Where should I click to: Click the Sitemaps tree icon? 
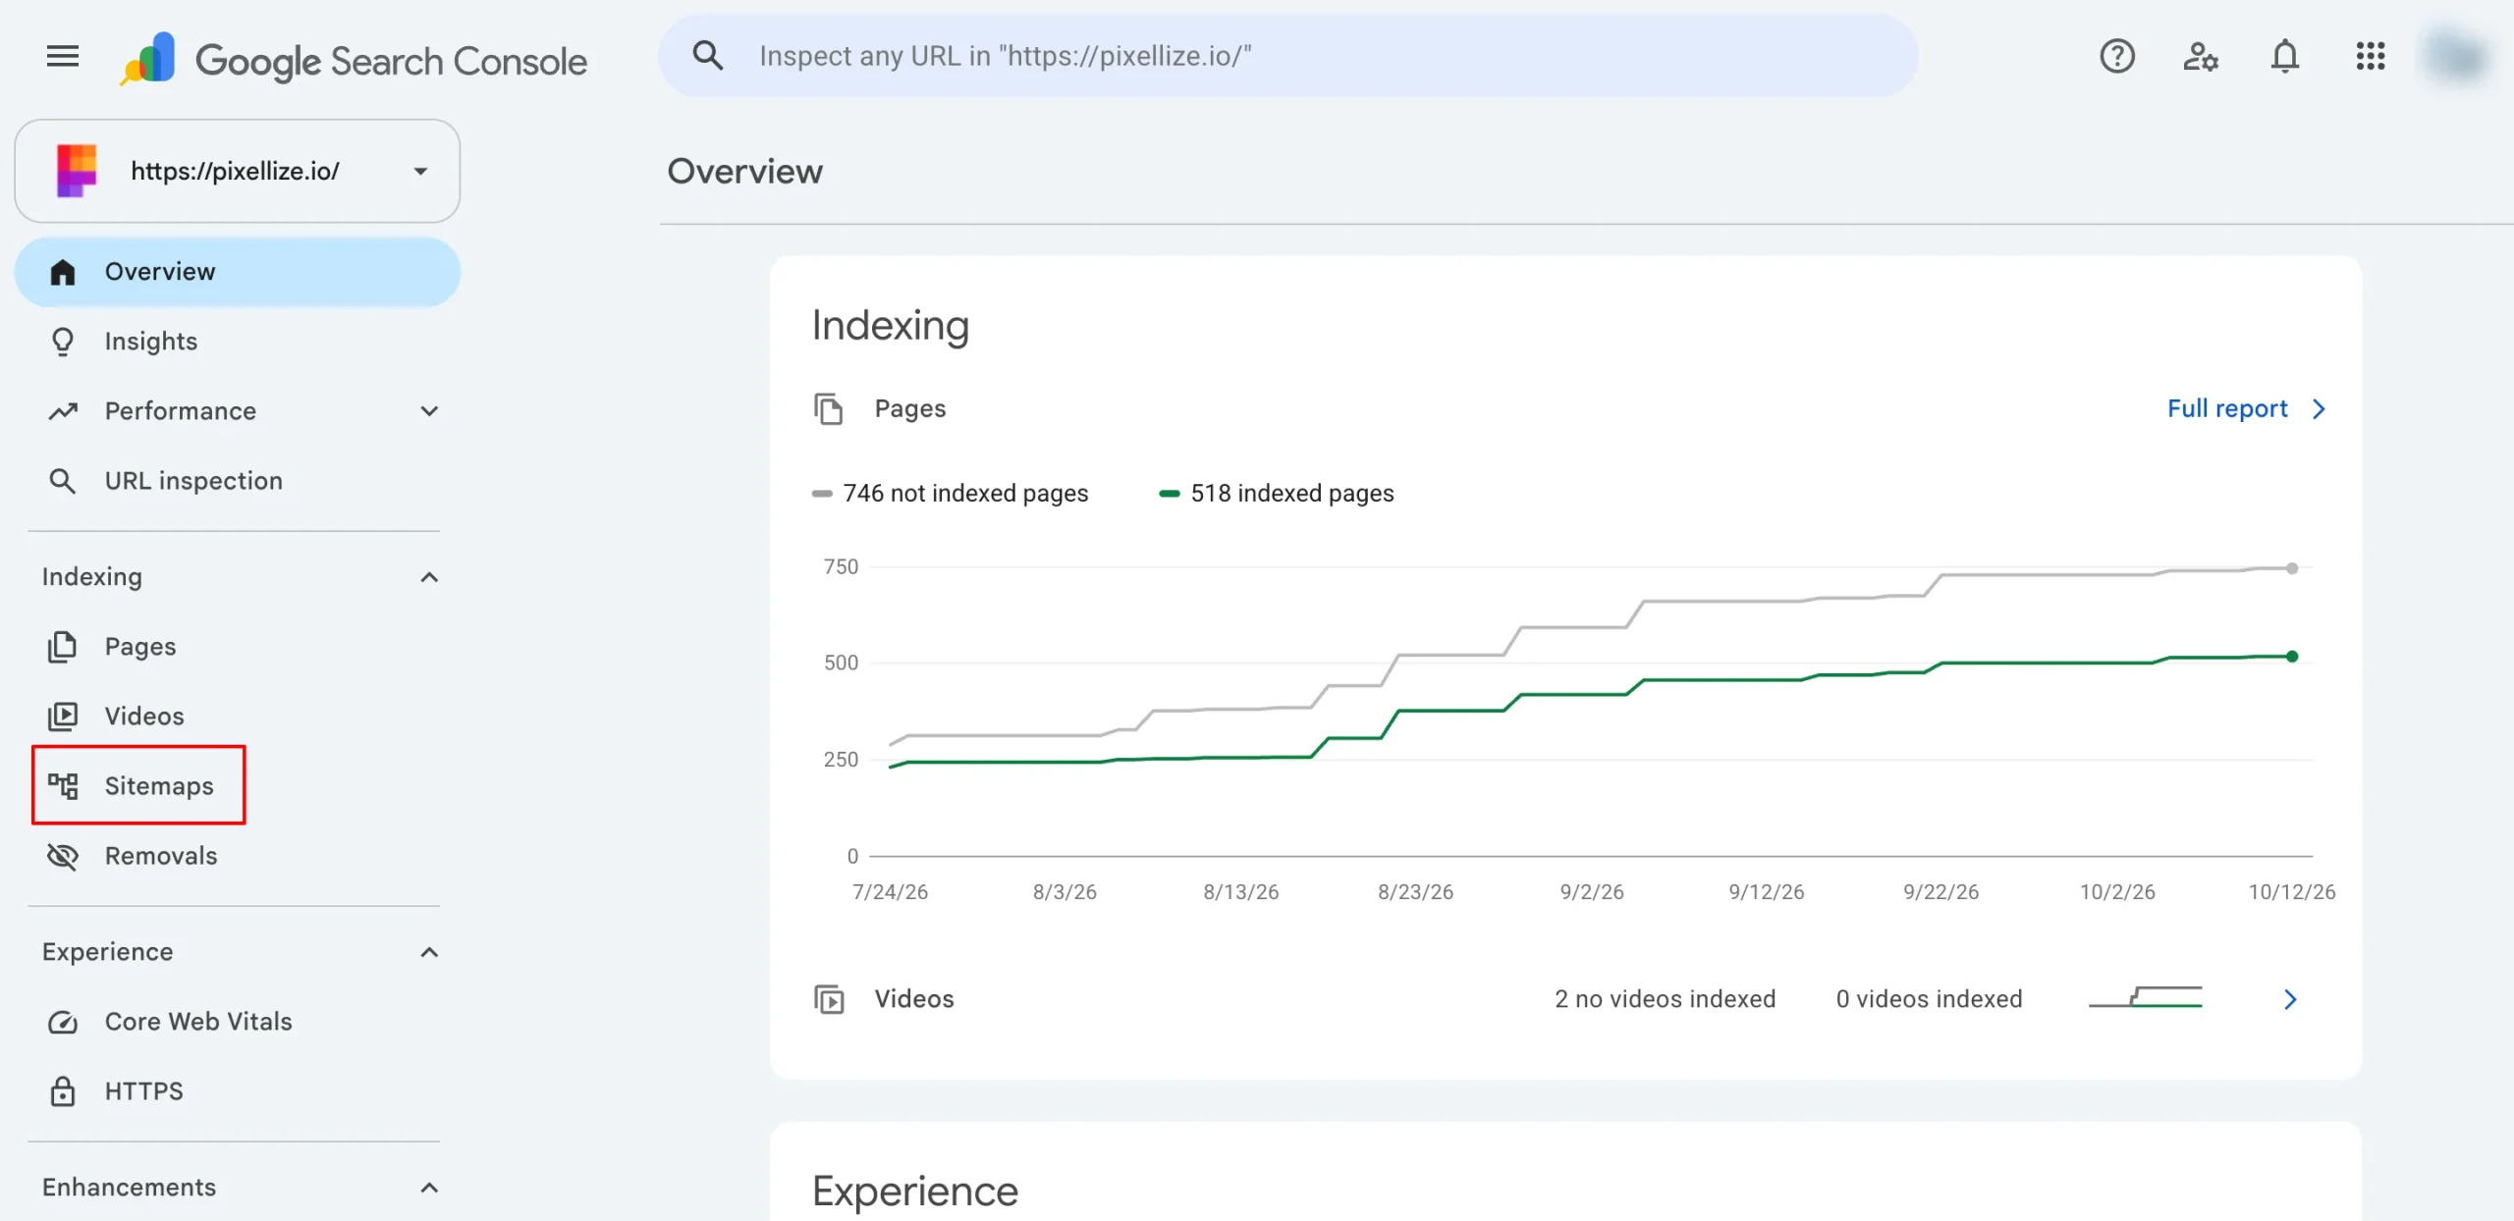[x=63, y=786]
